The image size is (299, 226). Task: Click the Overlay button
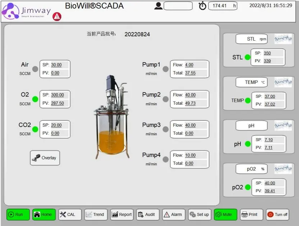coord(45,158)
